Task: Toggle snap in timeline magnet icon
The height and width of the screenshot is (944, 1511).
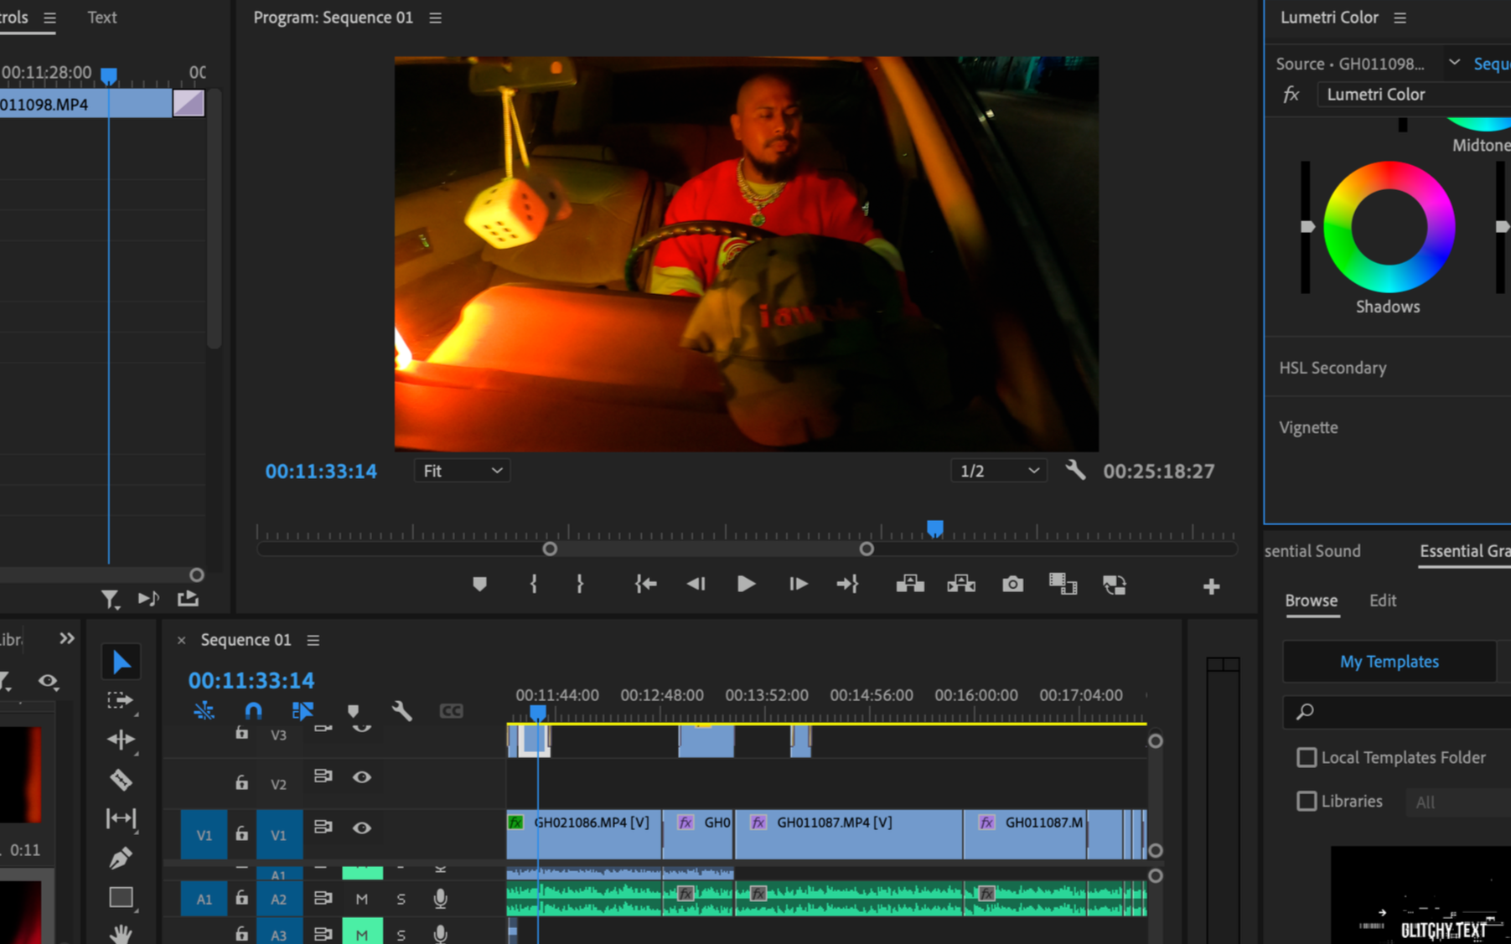Action: click(253, 711)
